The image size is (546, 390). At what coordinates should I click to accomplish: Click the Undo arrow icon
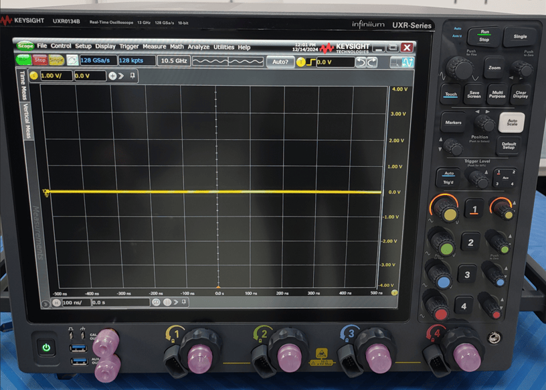click(361, 62)
